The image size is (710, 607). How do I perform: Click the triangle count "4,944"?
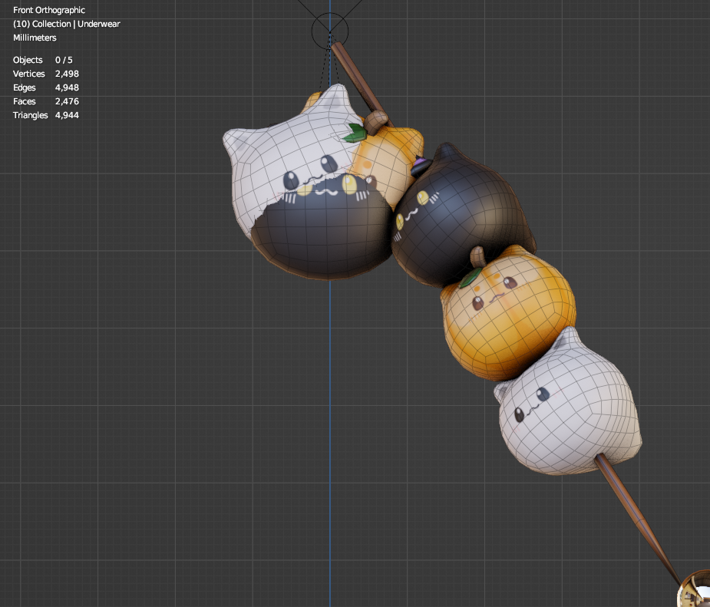67,115
